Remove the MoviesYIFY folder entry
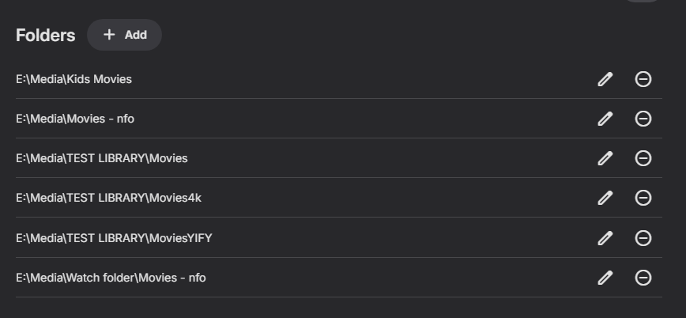This screenshot has width=686, height=318. coord(643,238)
